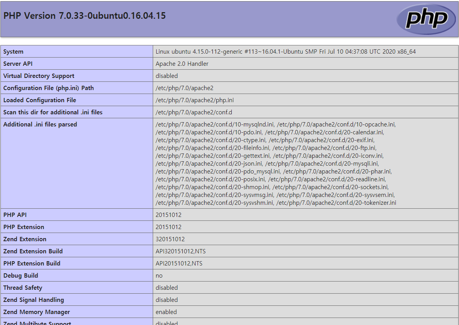Select the PHP Extension value 20151012
Screen dimensions: 459x325
click(x=168, y=227)
